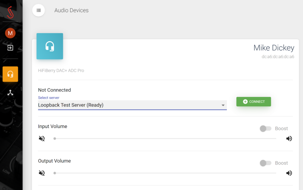Click the Mike Dickey device name
303x190 pixels.
click(x=274, y=48)
